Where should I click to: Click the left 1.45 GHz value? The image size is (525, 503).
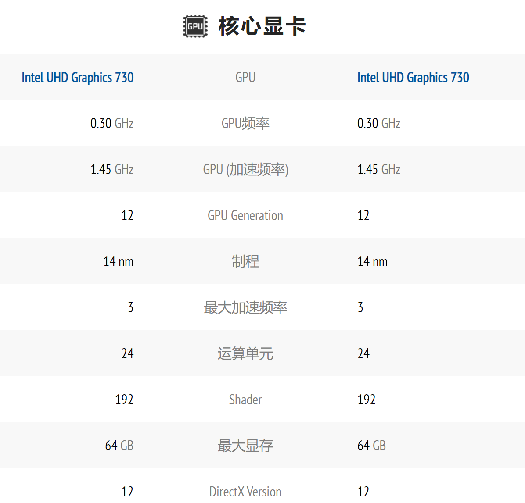pyautogui.click(x=112, y=170)
